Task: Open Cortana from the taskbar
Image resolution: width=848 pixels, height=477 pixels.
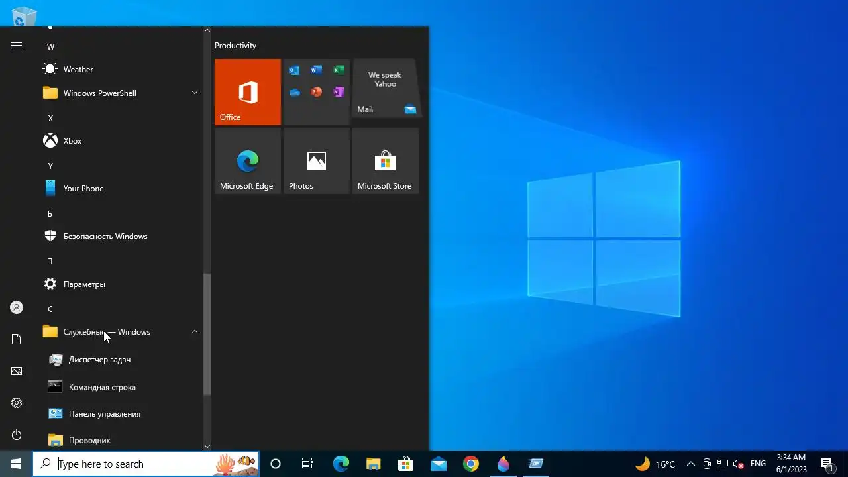Action: [x=276, y=464]
